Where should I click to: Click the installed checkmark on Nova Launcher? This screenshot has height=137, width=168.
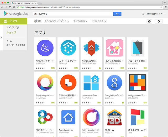point(100,68)
